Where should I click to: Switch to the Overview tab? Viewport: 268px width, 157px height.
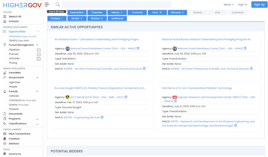click(x=97, y=13)
